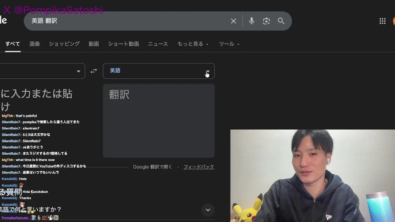Click the 翻訳 output box

159,121
